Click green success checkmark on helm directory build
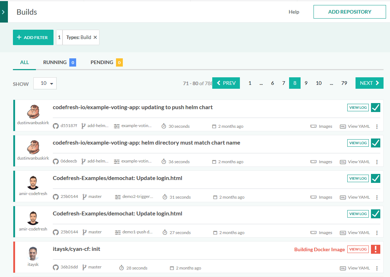 click(x=376, y=143)
